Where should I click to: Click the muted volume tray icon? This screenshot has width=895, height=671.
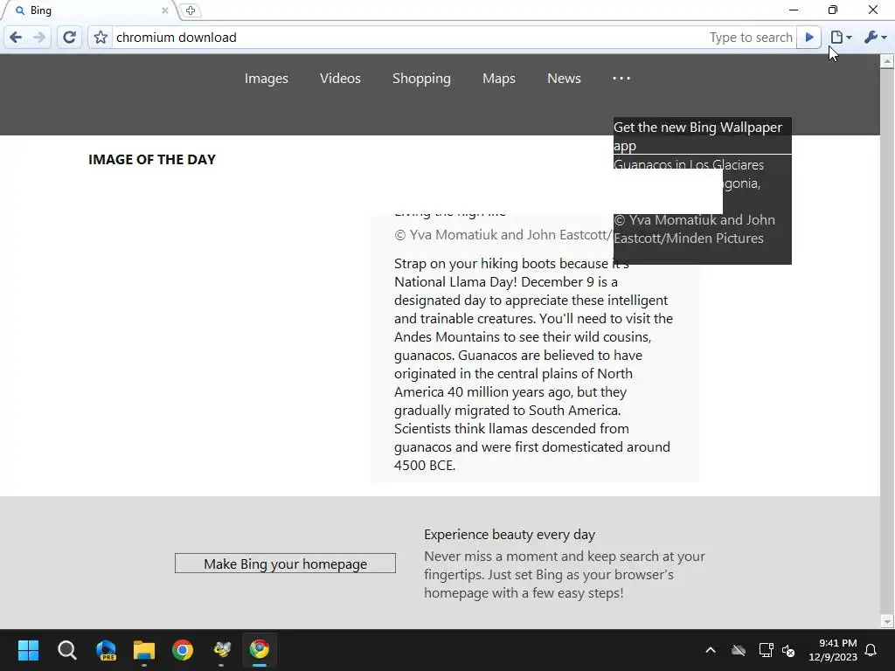point(789,650)
